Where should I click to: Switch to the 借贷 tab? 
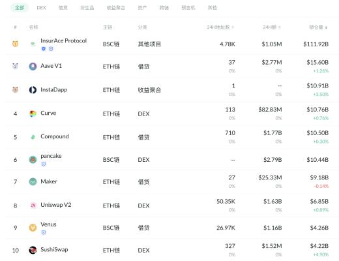click(x=63, y=8)
